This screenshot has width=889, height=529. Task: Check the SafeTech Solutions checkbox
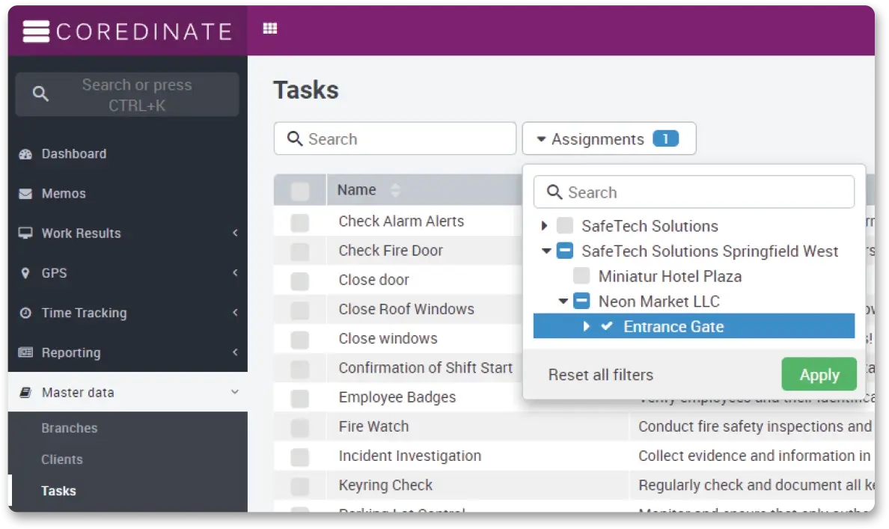(x=565, y=226)
